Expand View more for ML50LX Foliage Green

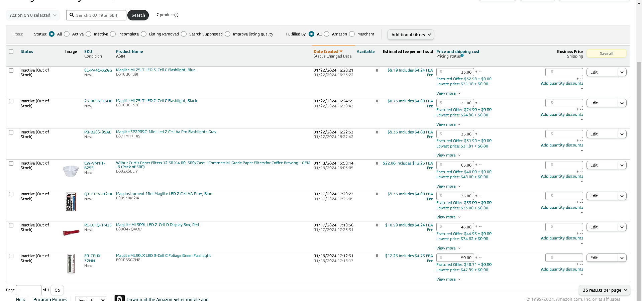coord(448,279)
